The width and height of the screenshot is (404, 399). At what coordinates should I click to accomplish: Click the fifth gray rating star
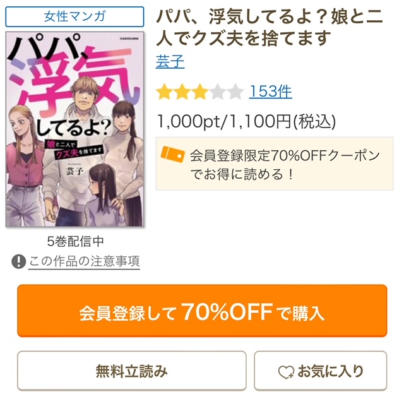235,92
